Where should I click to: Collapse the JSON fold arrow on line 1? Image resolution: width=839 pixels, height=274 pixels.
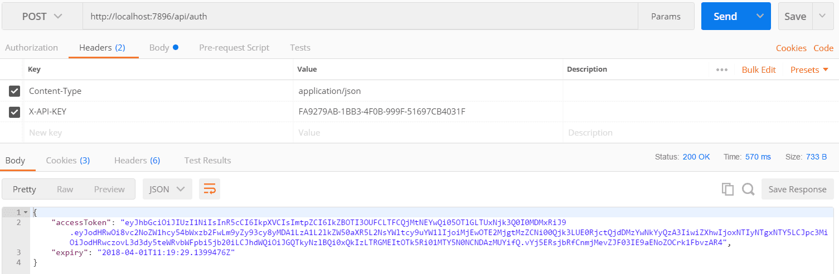click(25, 212)
